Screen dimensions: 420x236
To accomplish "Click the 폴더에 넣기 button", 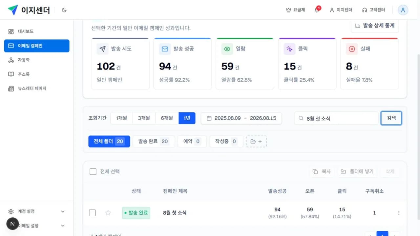I will (357, 171).
